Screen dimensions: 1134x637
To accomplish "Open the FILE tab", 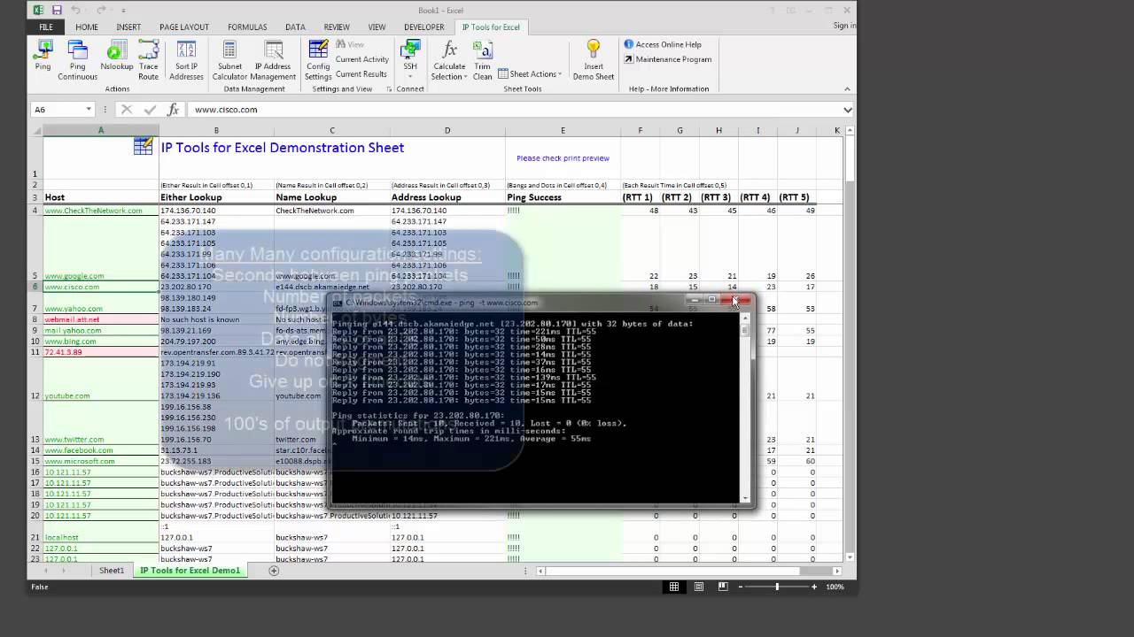I will (x=45, y=27).
